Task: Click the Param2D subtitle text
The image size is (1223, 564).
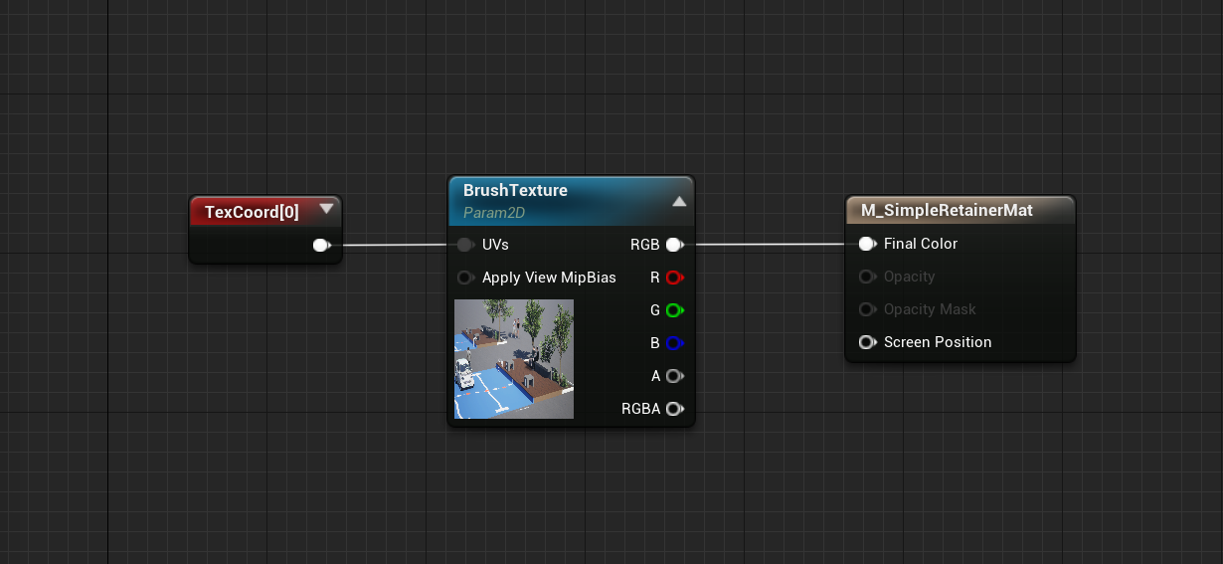Action: [x=494, y=213]
